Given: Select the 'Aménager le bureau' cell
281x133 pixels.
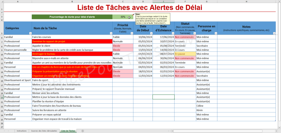Looking at the screenshot, I should 72,54.
